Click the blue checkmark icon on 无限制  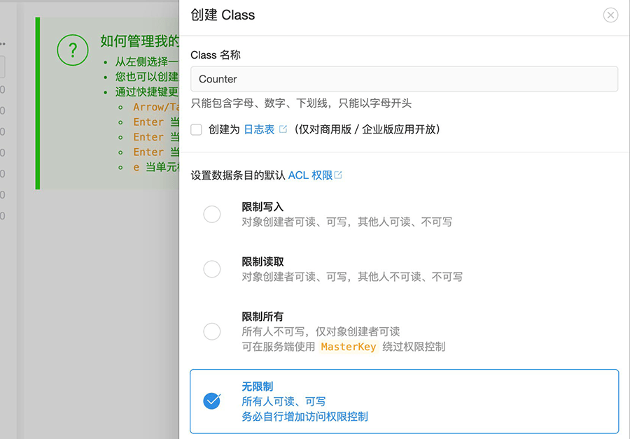point(211,401)
